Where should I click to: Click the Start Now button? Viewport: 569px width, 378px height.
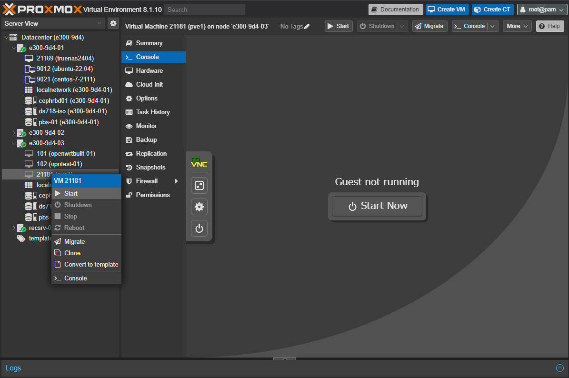[x=377, y=206]
